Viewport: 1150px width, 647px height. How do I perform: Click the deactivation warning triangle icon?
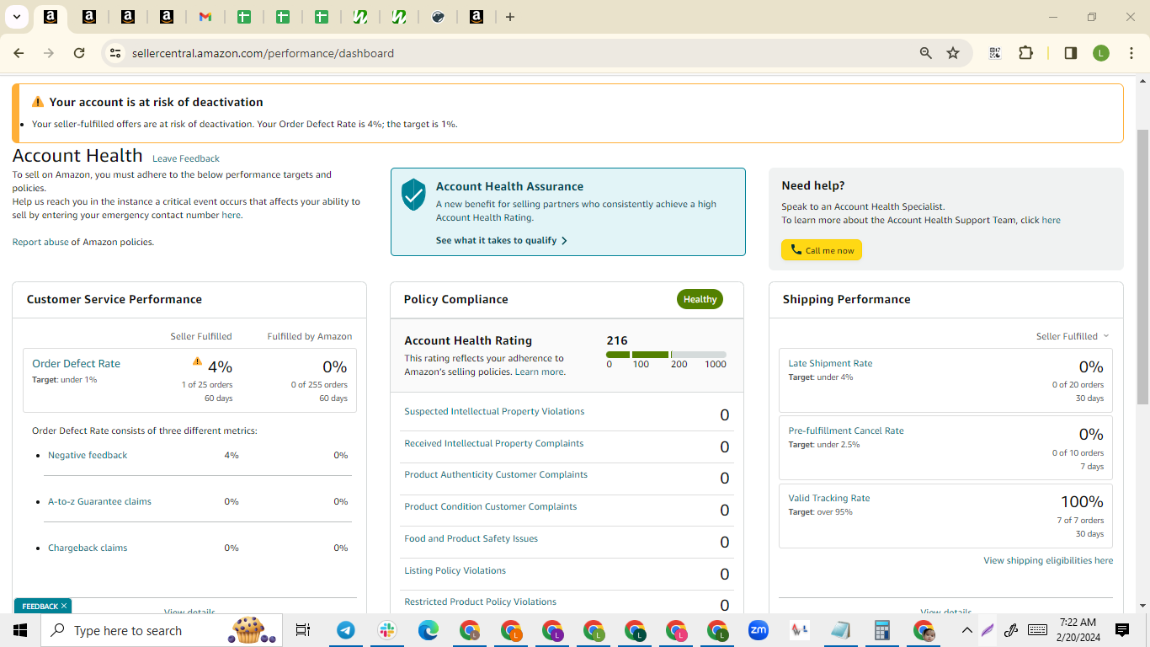(38, 102)
